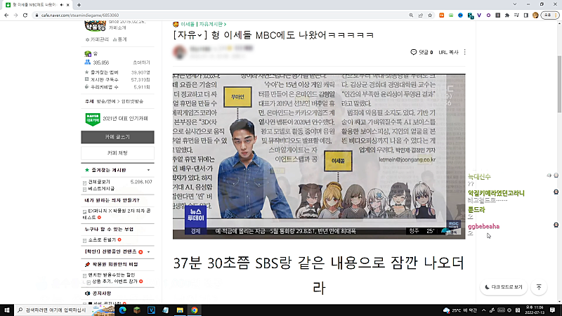The image size is (562, 316).
Task: Open Chrome from the Windows taskbar
Action: pos(195,310)
